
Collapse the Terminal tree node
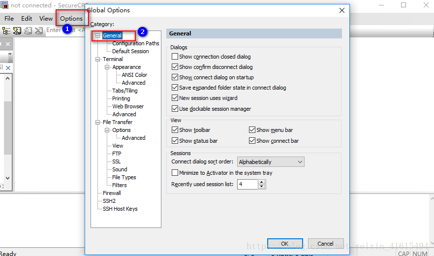click(x=97, y=59)
